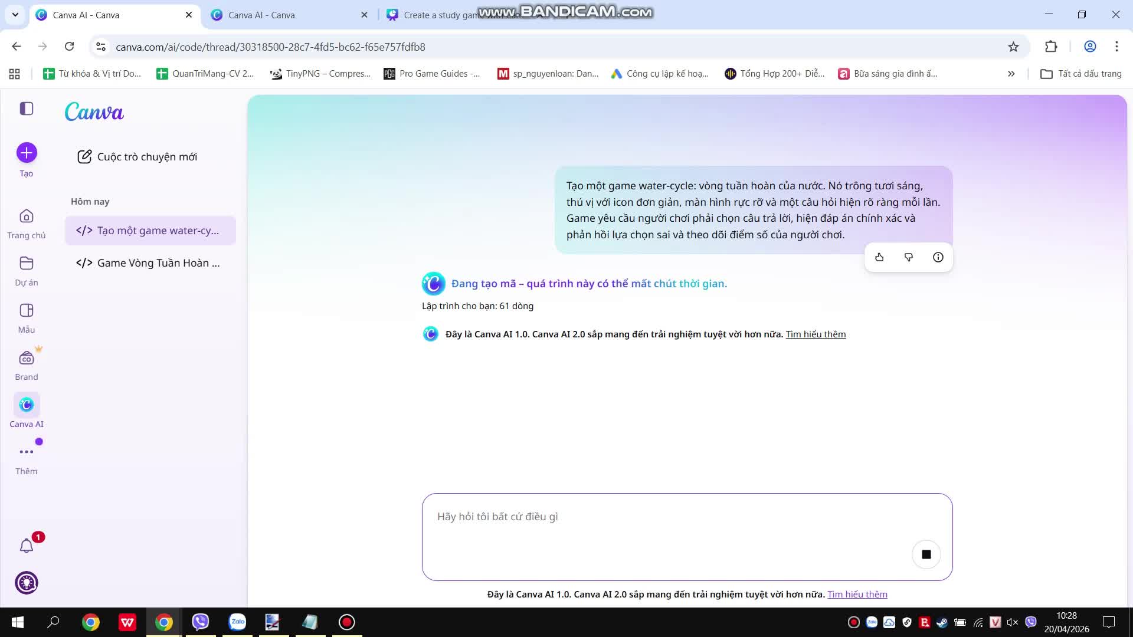
Task: Open Windows taskbar search
Action: pyautogui.click(x=53, y=622)
